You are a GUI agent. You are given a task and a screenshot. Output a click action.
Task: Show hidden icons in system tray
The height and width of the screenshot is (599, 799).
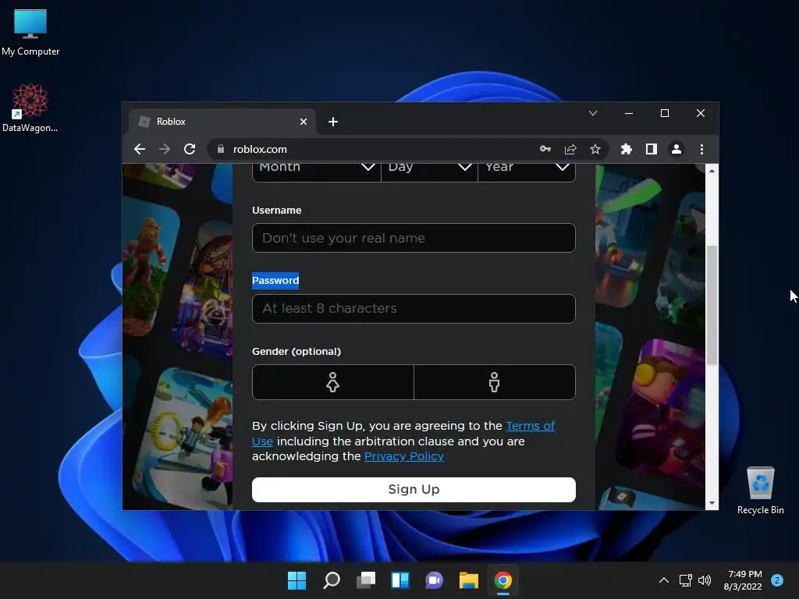664,580
